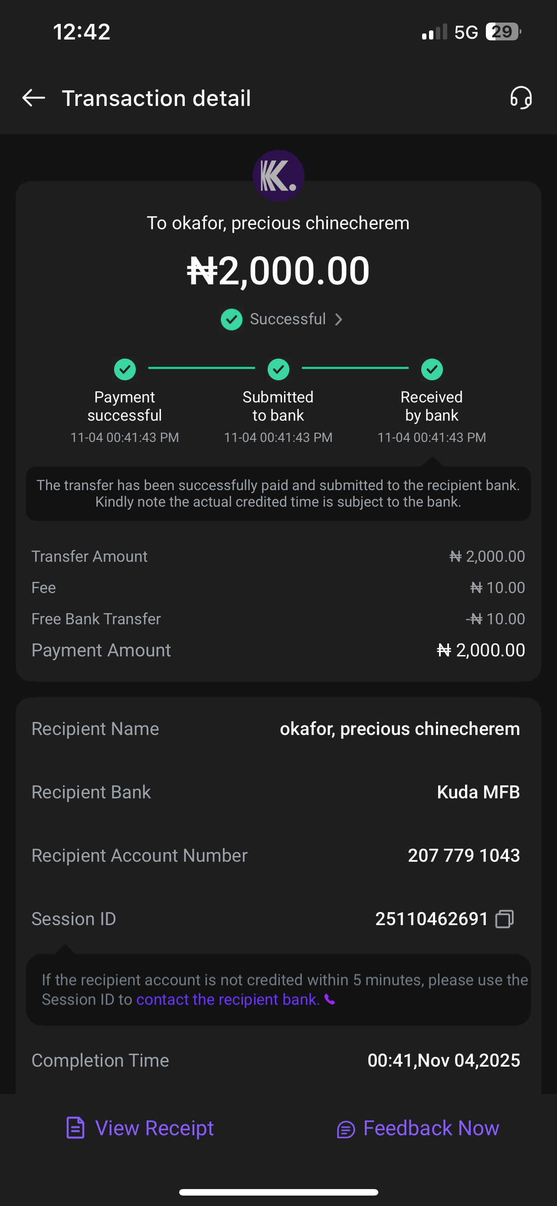Tap the Kuda bank logo
557x1206 pixels.
pyautogui.click(x=278, y=175)
